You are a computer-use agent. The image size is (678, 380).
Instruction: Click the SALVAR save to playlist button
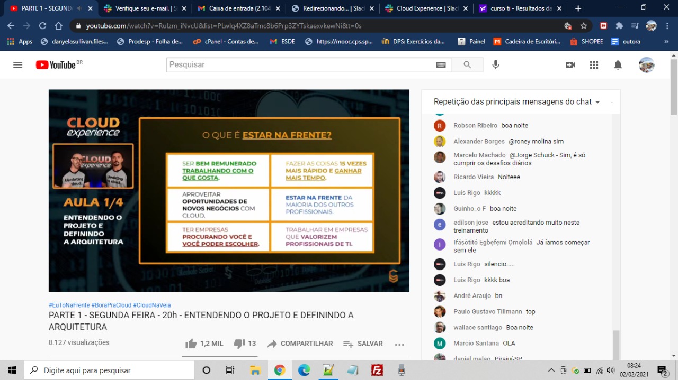pyautogui.click(x=363, y=344)
